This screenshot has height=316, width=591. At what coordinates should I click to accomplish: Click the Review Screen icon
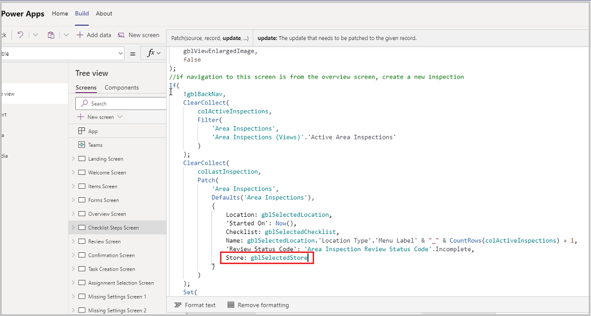coord(82,241)
